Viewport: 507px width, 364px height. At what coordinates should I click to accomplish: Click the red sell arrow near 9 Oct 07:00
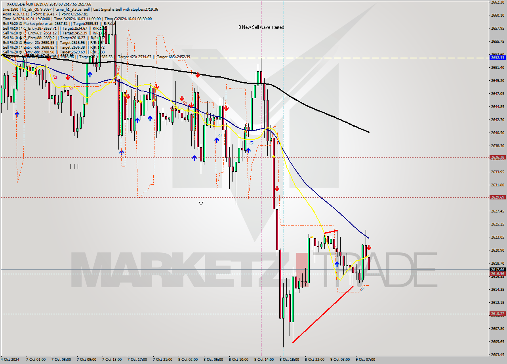(x=368, y=248)
